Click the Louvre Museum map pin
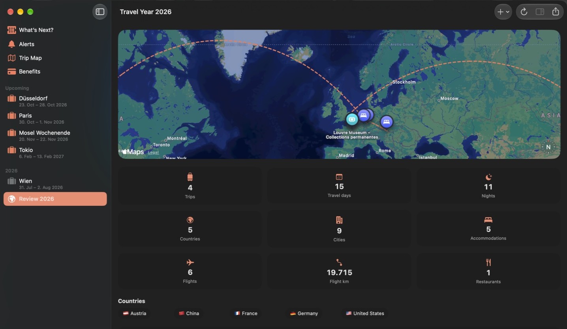The height and width of the screenshot is (329, 567). point(352,119)
